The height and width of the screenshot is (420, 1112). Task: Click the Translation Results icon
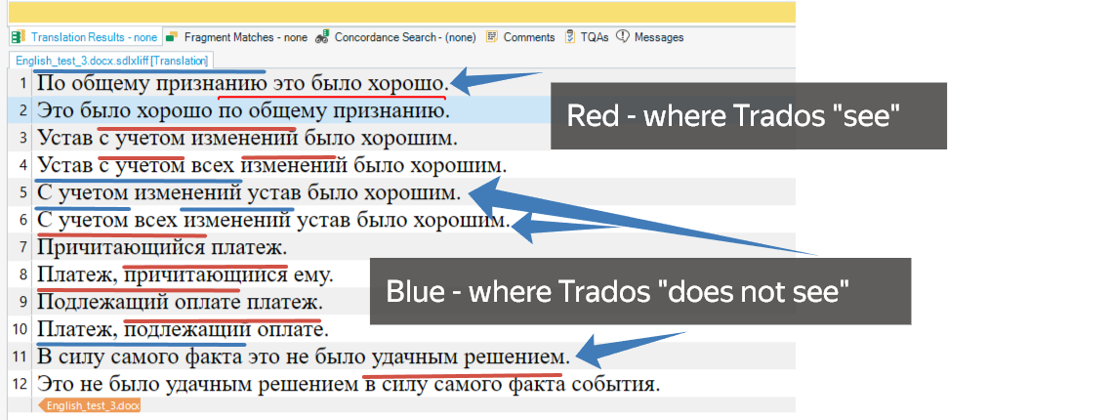coord(19,37)
